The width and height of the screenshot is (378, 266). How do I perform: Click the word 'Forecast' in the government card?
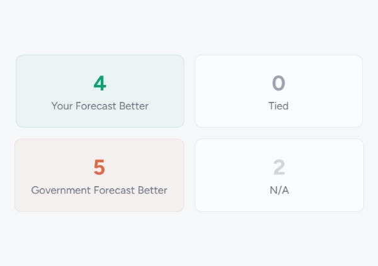point(115,190)
